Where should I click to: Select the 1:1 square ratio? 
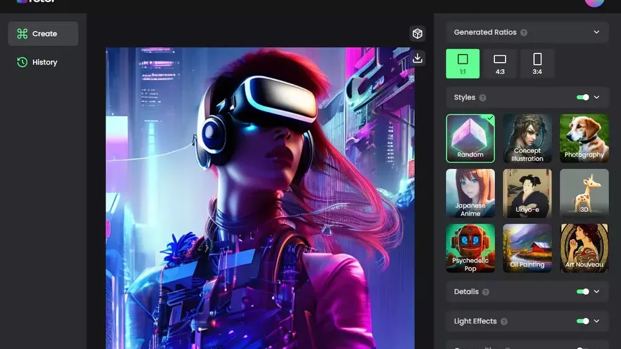pyautogui.click(x=463, y=64)
